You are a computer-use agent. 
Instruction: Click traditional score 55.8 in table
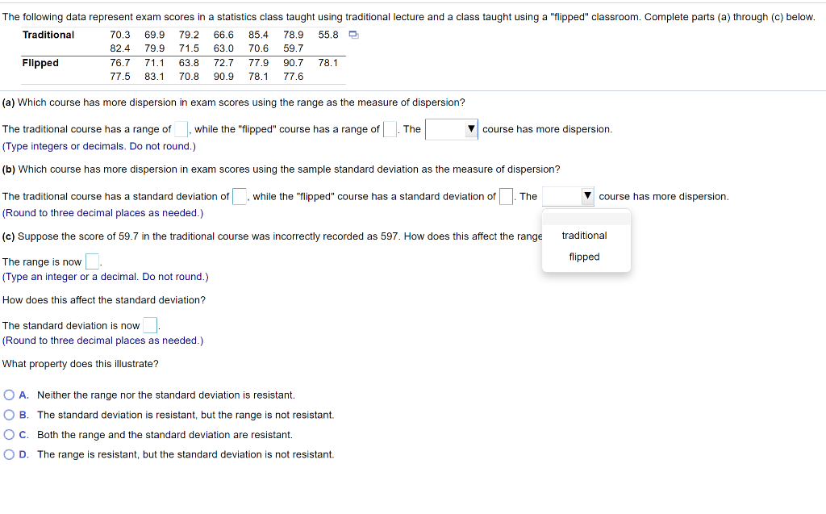click(328, 35)
